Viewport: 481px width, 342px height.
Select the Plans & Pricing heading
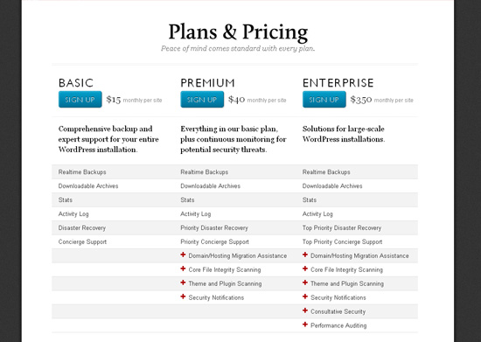coord(238,32)
